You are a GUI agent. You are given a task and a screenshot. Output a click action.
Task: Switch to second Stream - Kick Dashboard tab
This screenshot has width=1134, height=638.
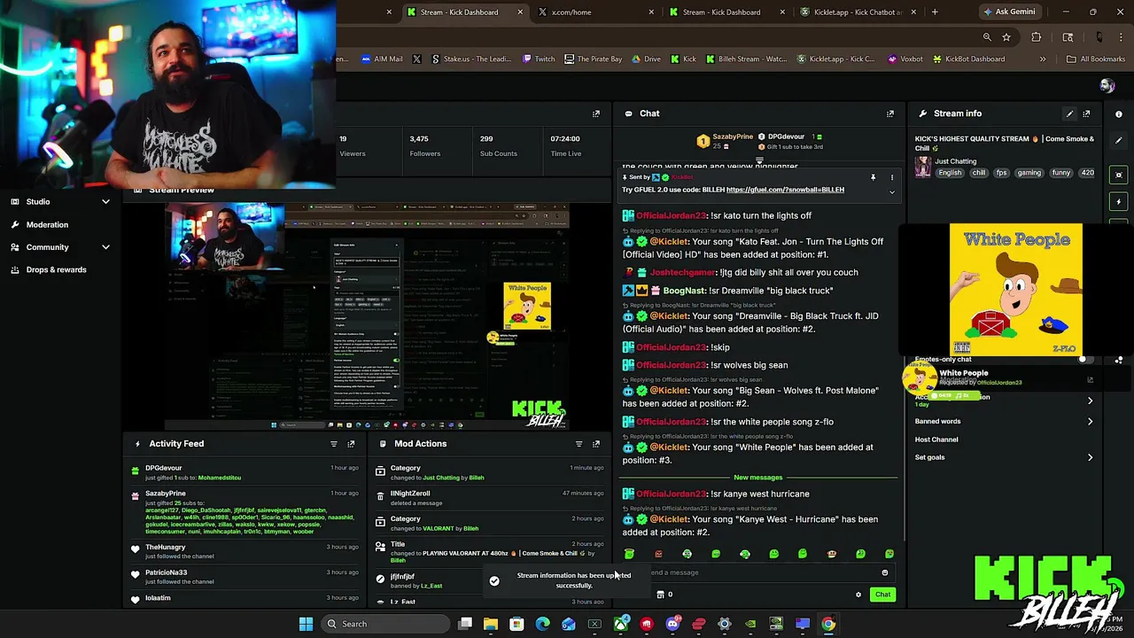pos(726,12)
